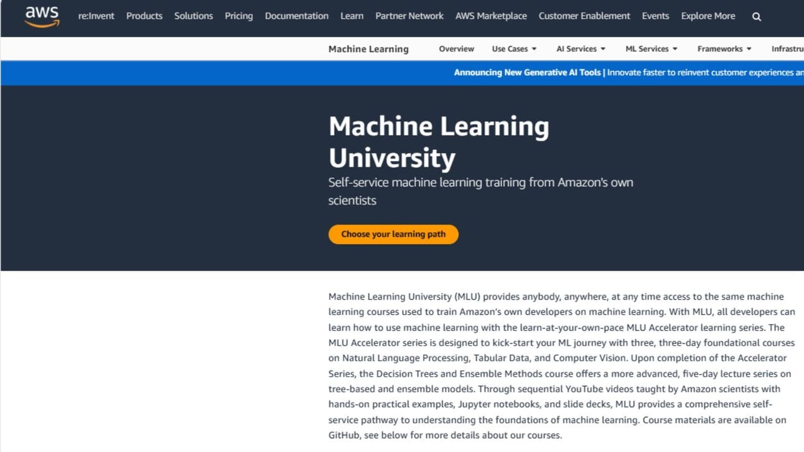Click the Choose your learning path button
This screenshot has width=804, height=452.
tap(393, 234)
